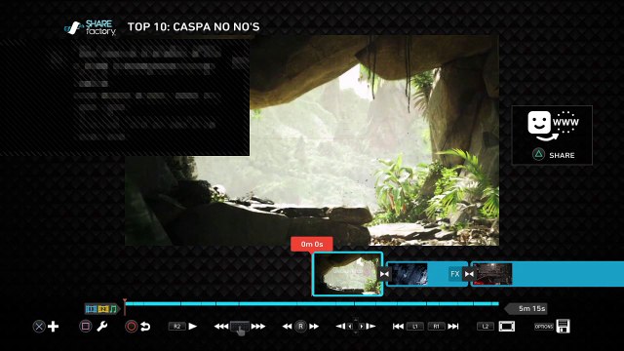
Task: Click the frame step forward arrow
Action: 370,327
